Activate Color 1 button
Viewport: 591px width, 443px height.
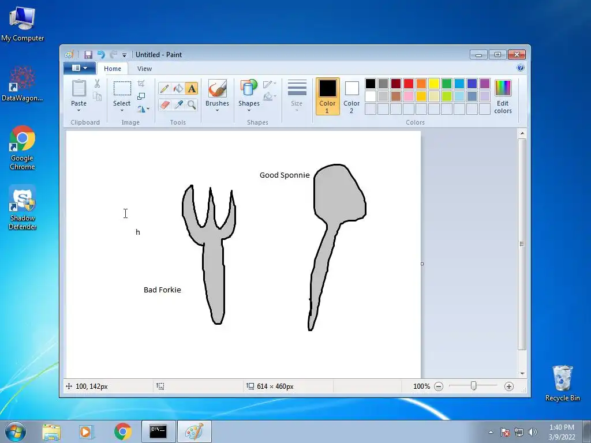point(327,96)
